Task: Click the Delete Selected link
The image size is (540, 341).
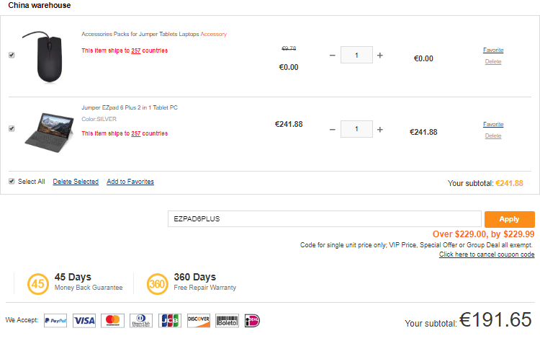Action: tap(76, 182)
